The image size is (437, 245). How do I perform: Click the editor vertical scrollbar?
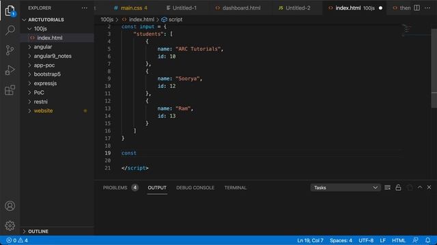coord(434,68)
